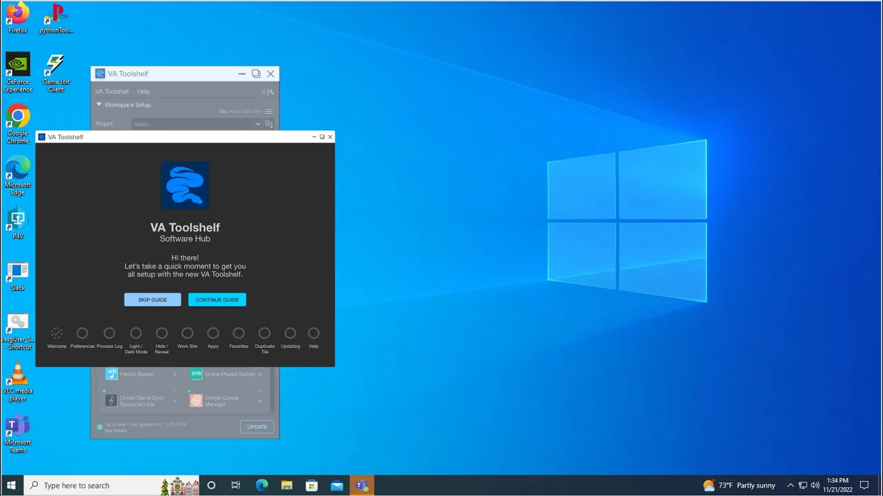Launch Unreal Game Sync tile icon
The image size is (883, 496).
point(111,400)
